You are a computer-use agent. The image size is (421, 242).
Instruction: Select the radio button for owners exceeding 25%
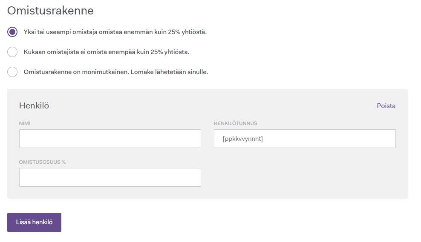click(12, 32)
